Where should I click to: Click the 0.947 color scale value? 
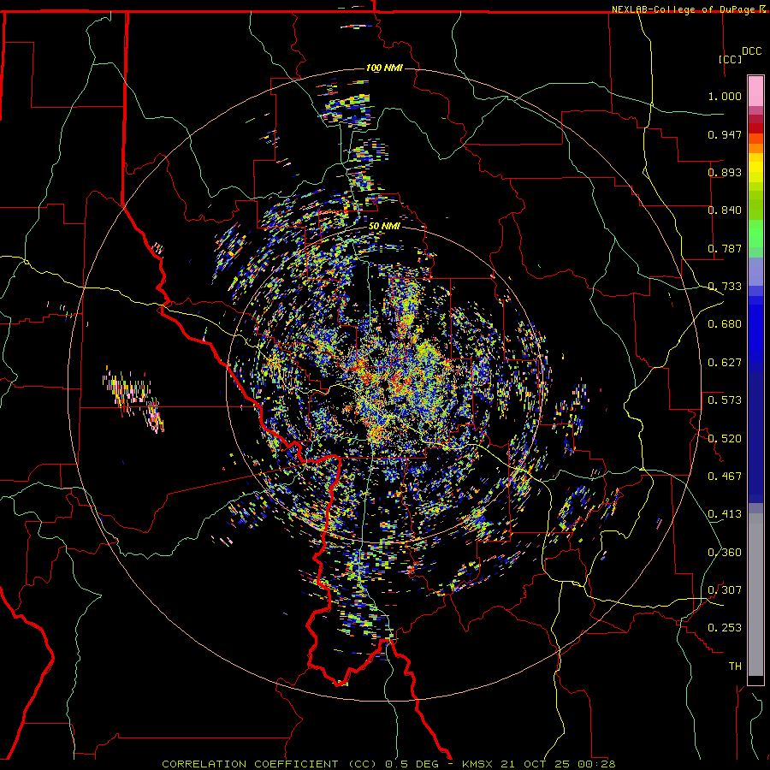click(x=725, y=134)
